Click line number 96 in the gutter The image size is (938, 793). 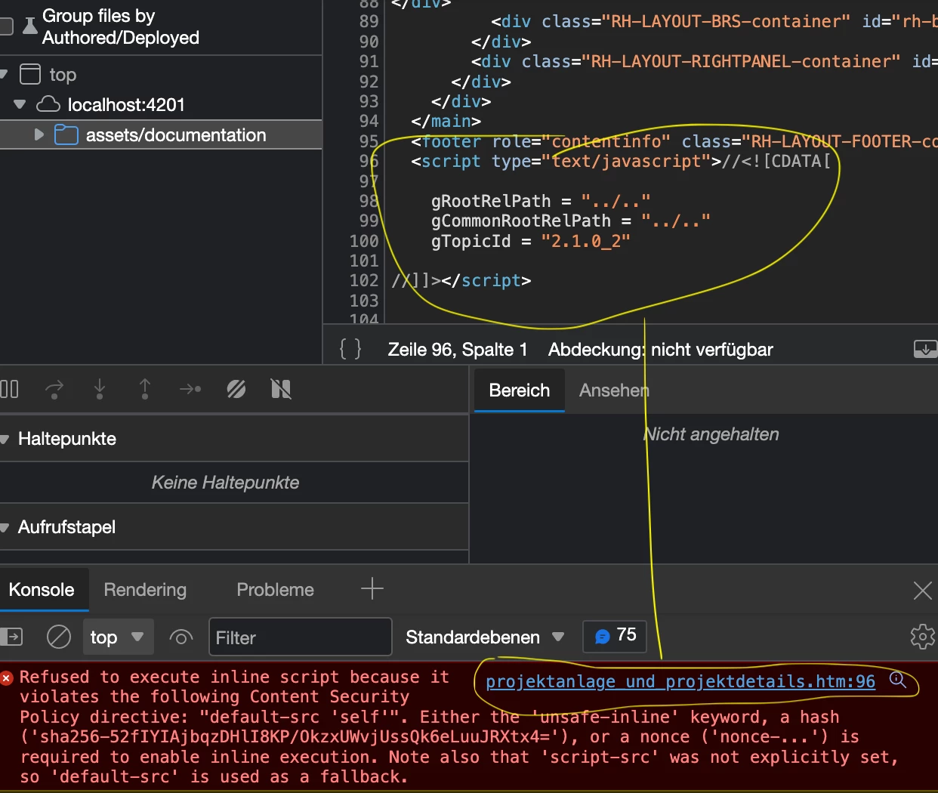[369, 161]
